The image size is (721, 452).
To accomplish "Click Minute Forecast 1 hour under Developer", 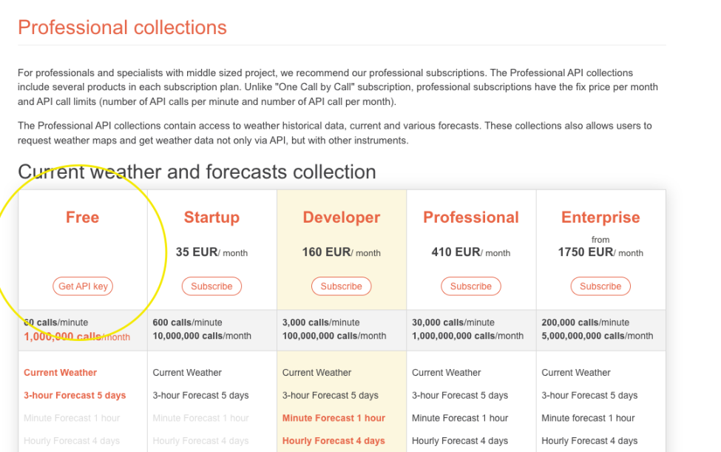I will (x=333, y=418).
